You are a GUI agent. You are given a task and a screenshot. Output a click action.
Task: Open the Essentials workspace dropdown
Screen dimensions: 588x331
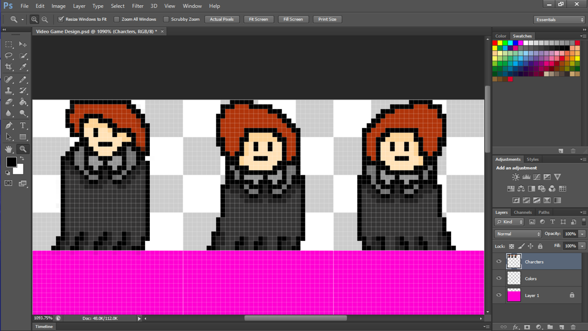(x=560, y=20)
